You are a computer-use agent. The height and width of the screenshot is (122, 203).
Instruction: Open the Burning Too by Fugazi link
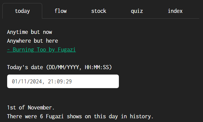(x=42, y=49)
